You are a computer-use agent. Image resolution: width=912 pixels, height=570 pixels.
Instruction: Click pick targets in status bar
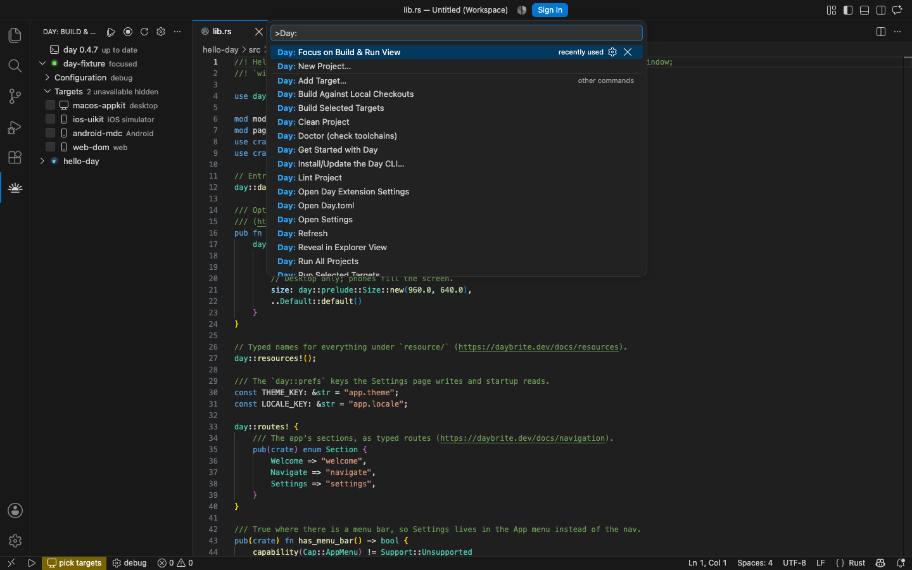tap(74, 563)
